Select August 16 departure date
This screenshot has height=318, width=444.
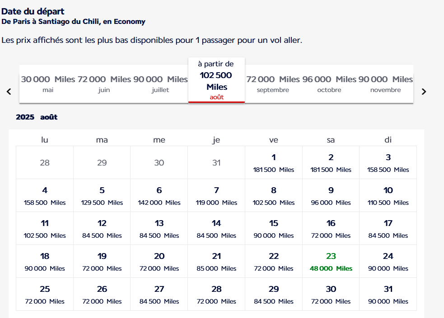click(x=331, y=228)
